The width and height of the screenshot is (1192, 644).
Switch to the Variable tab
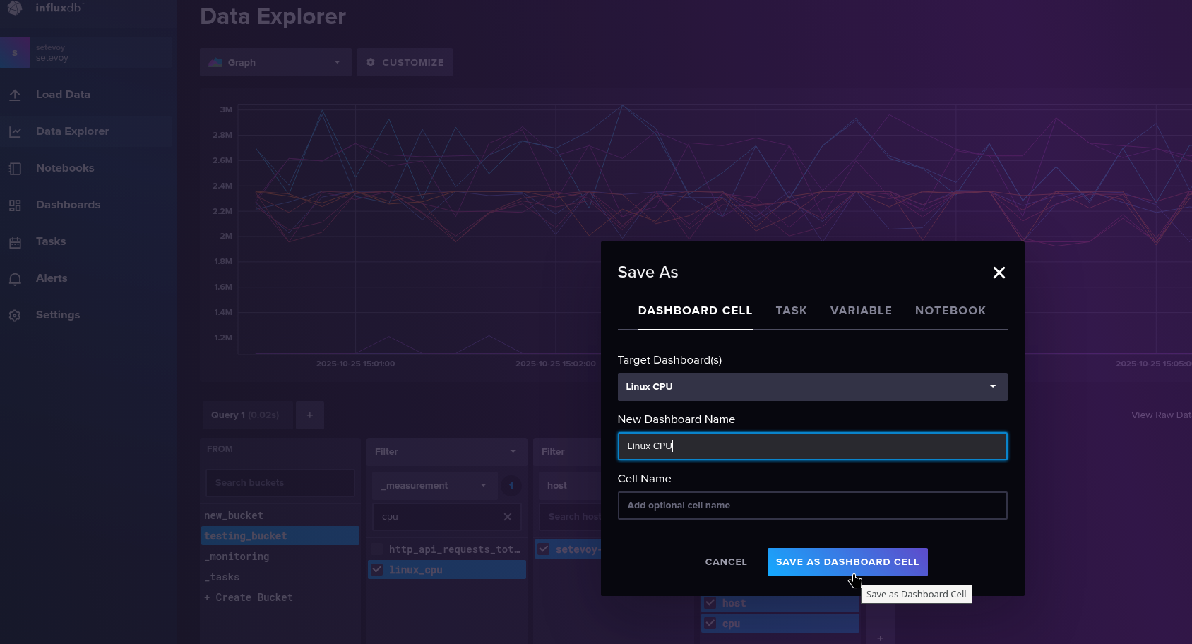(861, 311)
